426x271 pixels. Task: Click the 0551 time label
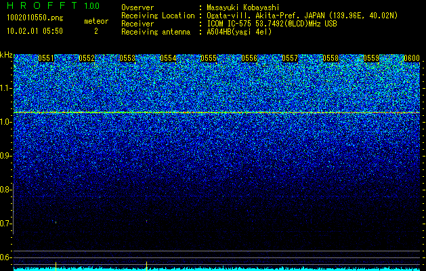pyautogui.click(x=46, y=58)
